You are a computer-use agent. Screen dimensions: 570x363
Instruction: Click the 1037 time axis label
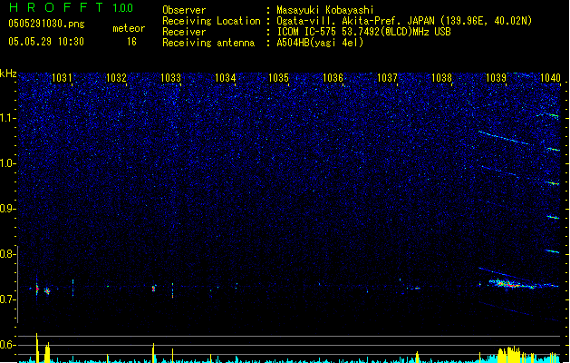(387, 78)
